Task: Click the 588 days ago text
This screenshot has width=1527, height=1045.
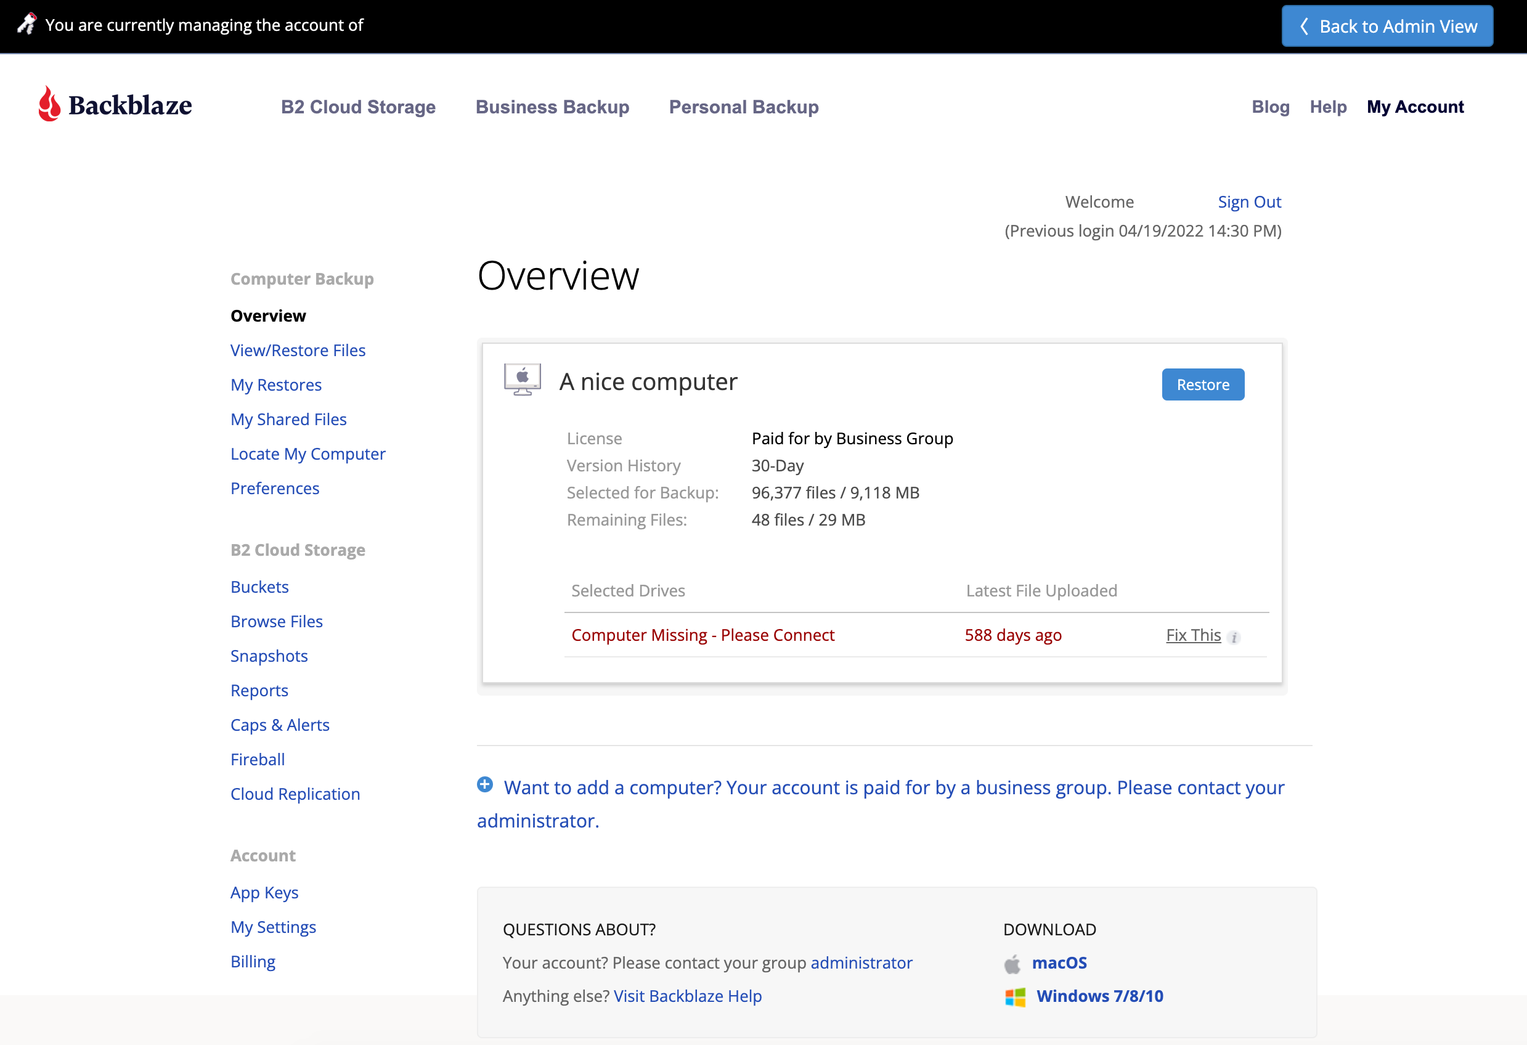Action: [x=1012, y=635]
